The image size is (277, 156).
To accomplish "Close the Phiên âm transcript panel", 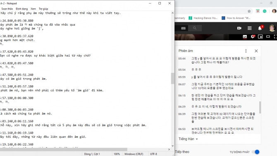I will (256, 51).
